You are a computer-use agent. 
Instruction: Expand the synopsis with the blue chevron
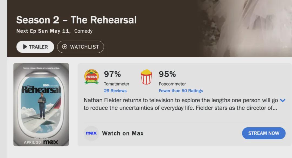[283, 100]
